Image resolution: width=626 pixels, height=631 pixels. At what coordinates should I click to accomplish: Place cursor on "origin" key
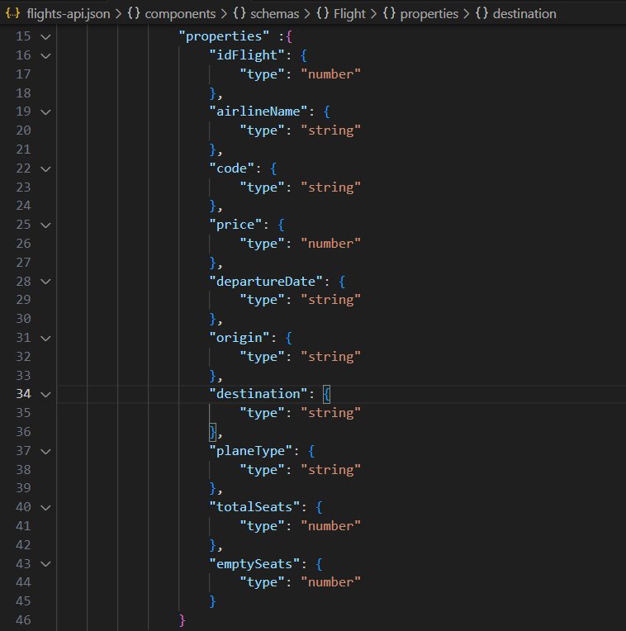pos(239,338)
